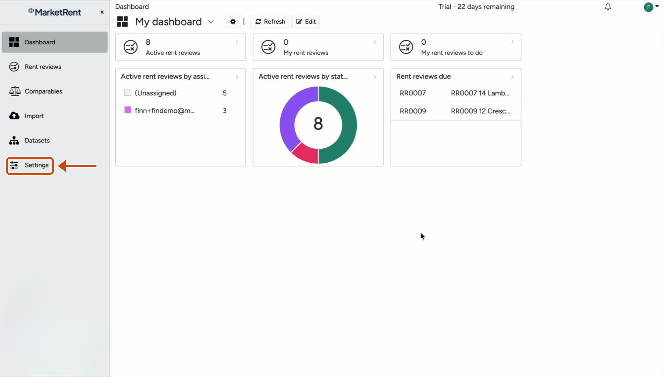
Task: Click the Rent reviews due title
Action: click(423, 76)
